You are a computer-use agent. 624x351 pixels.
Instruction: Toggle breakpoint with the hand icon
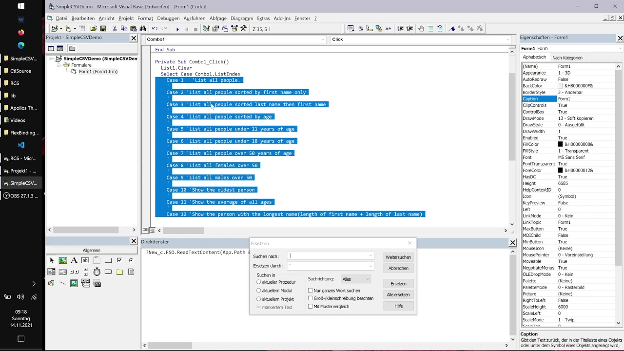click(421, 29)
